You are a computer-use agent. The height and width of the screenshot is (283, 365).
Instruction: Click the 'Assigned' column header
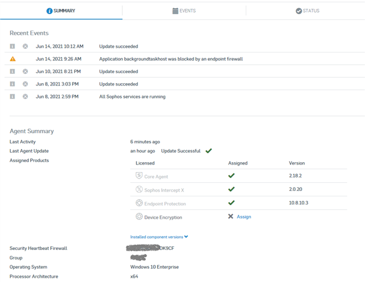click(x=237, y=163)
